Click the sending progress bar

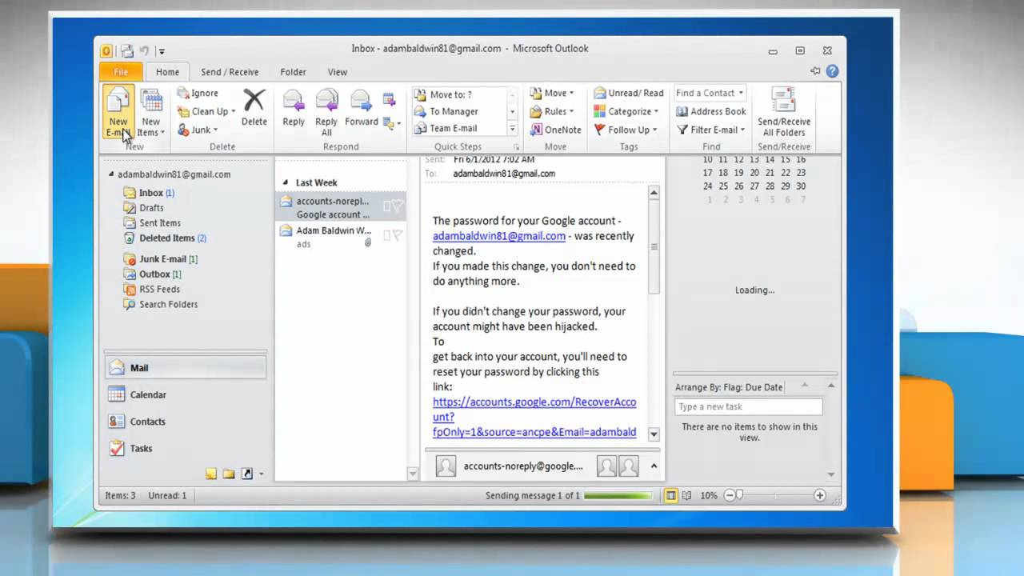coord(618,496)
